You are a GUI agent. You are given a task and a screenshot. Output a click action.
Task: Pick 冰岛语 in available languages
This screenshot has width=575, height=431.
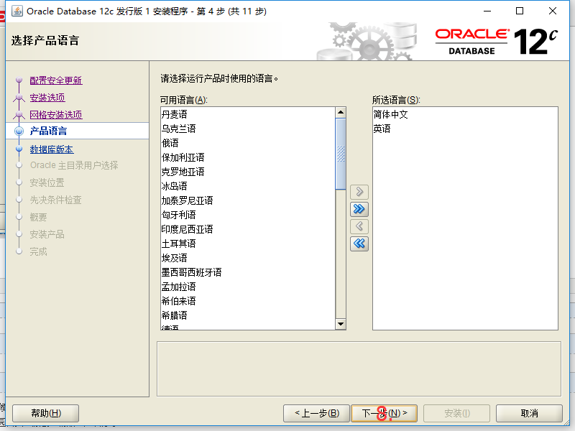coord(248,186)
